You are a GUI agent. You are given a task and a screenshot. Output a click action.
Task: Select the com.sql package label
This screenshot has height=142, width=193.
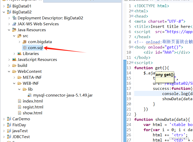[35, 48]
